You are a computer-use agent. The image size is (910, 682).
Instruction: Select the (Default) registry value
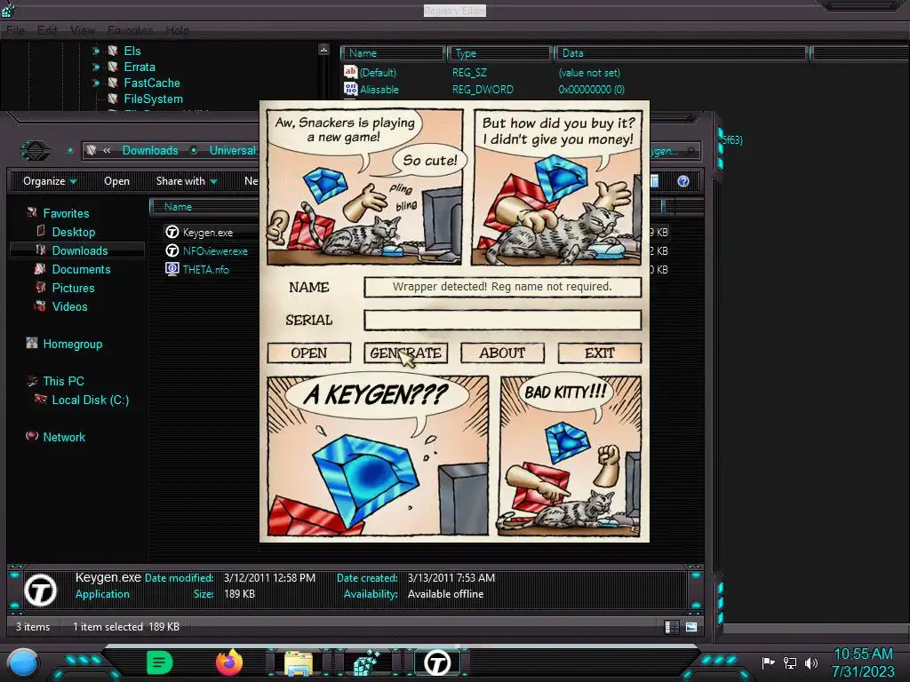click(378, 73)
